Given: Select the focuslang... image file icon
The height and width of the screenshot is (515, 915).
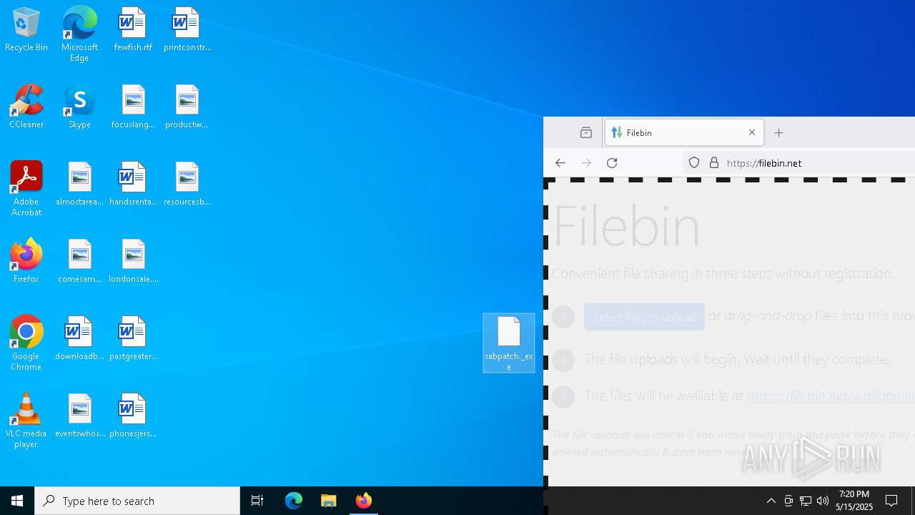Looking at the screenshot, I should [x=133, y=107].
